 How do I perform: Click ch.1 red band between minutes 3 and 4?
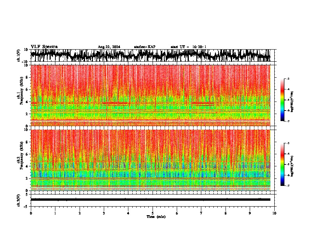pyautogui.click(x=115, y=103)
